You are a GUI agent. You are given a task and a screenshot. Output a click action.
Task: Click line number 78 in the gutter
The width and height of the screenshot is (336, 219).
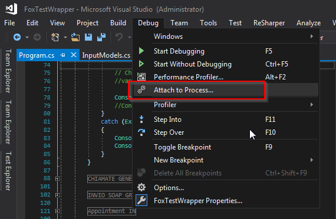[x=47, y=97]
